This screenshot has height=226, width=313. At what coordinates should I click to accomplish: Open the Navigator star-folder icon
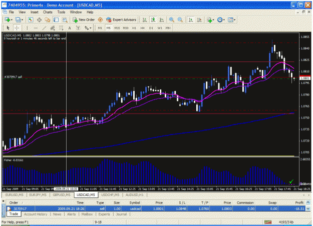coord(48,19)
